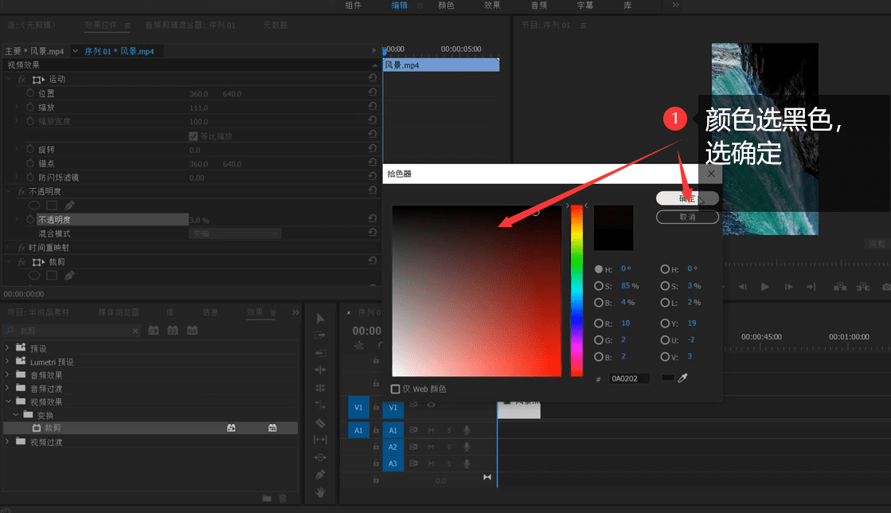Image resolution: width=891 pixels, height=513 pixels.
Task: Close the 拾色器 dialog
Action: coord(711,174)
